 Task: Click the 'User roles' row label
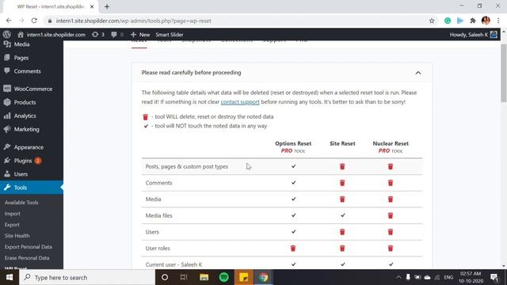click(158, 248)
